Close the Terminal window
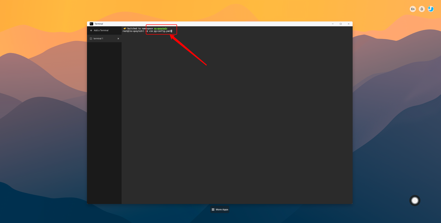 [x=348, y=23]
